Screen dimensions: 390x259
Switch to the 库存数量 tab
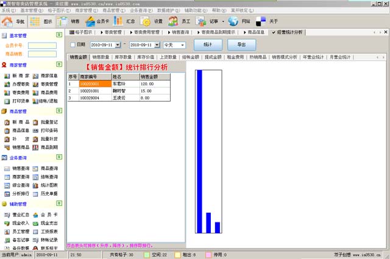pyautogui.click(x=122, y=57)
